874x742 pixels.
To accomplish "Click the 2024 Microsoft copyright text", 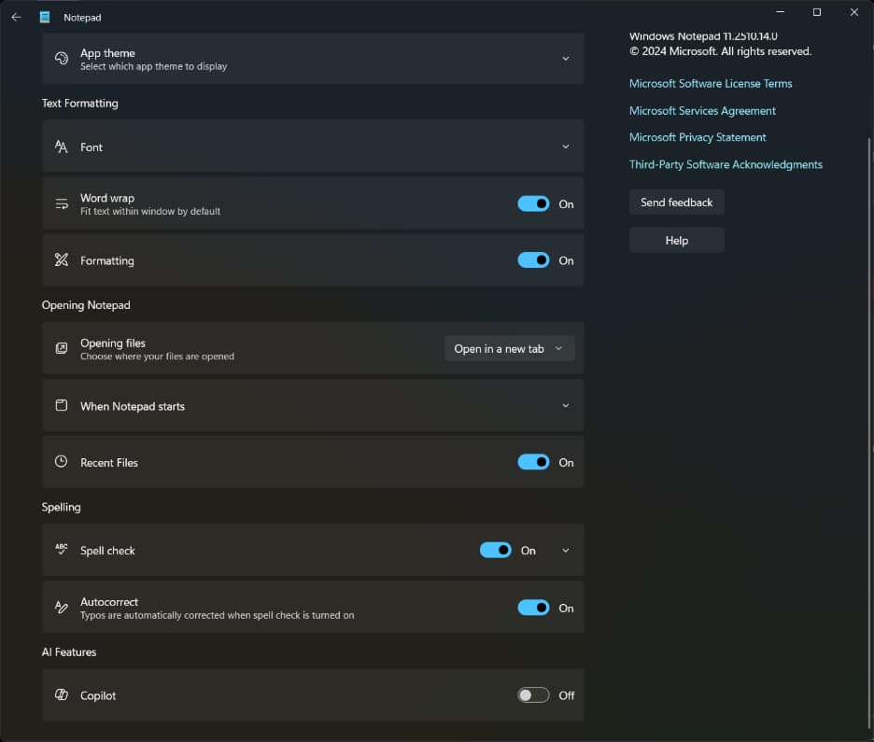I will (x=720, y=51).
